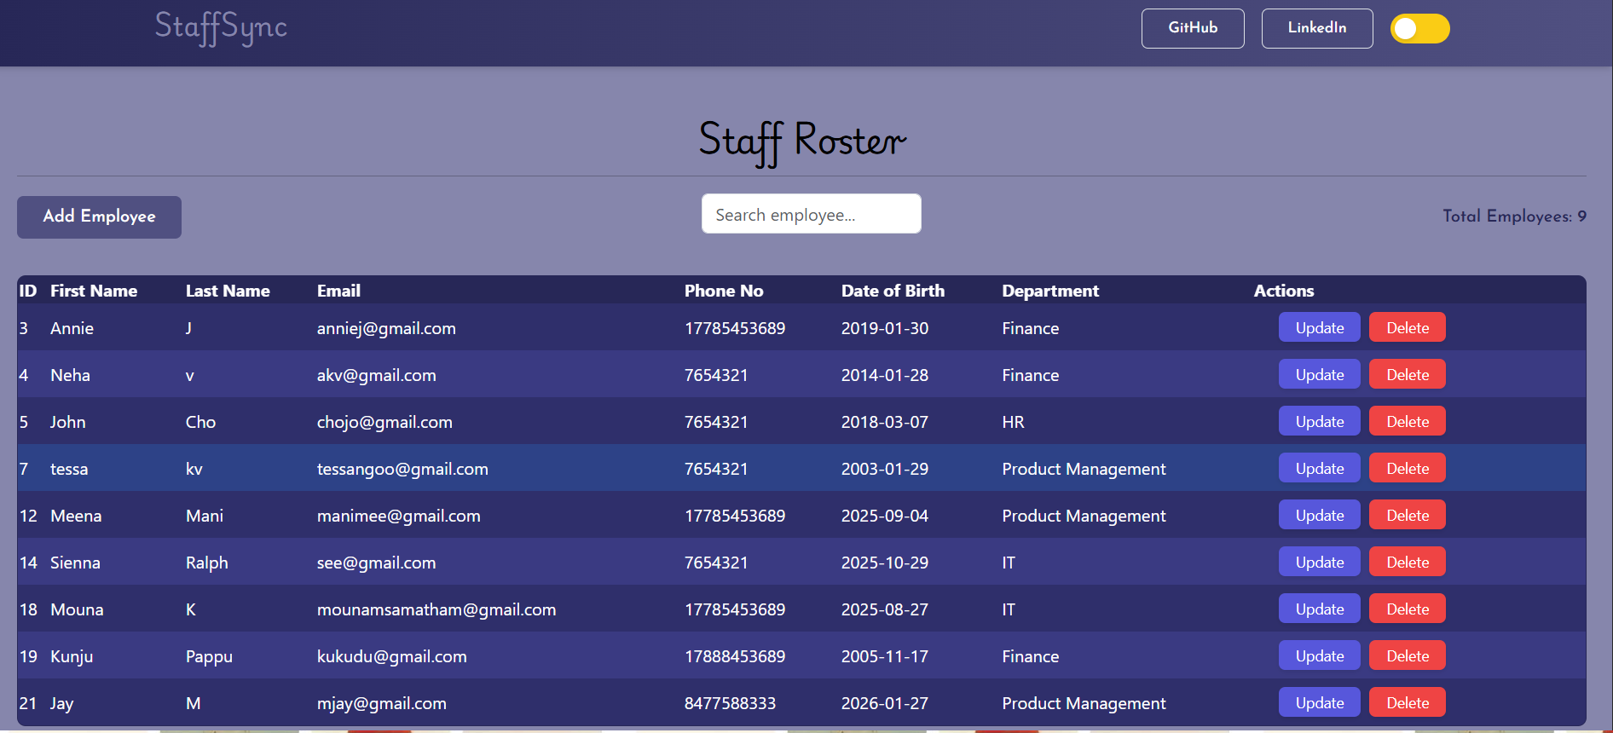Delete John Cho's record
The width and height of the screenshot is (1613, 733).
[1407, 422]
